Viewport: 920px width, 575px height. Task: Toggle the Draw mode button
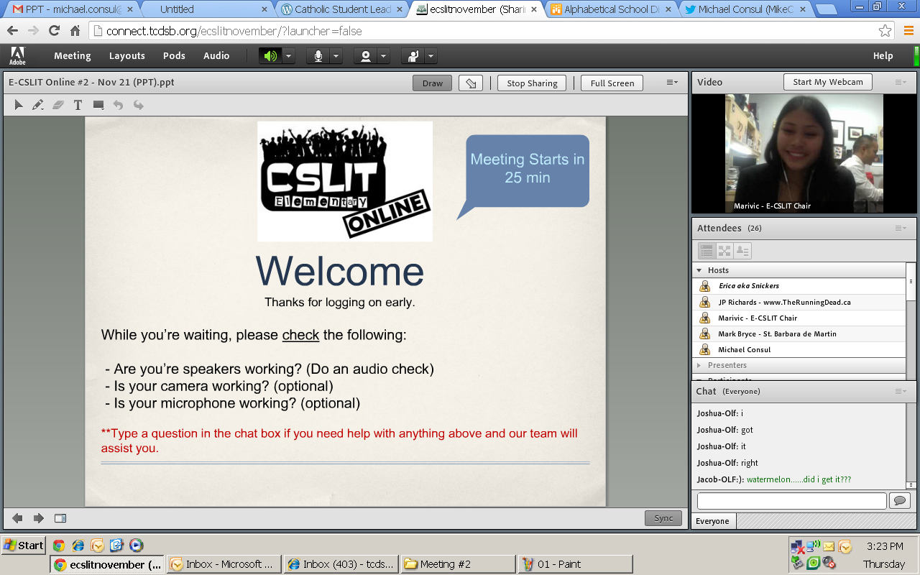(x=432, y=83)
